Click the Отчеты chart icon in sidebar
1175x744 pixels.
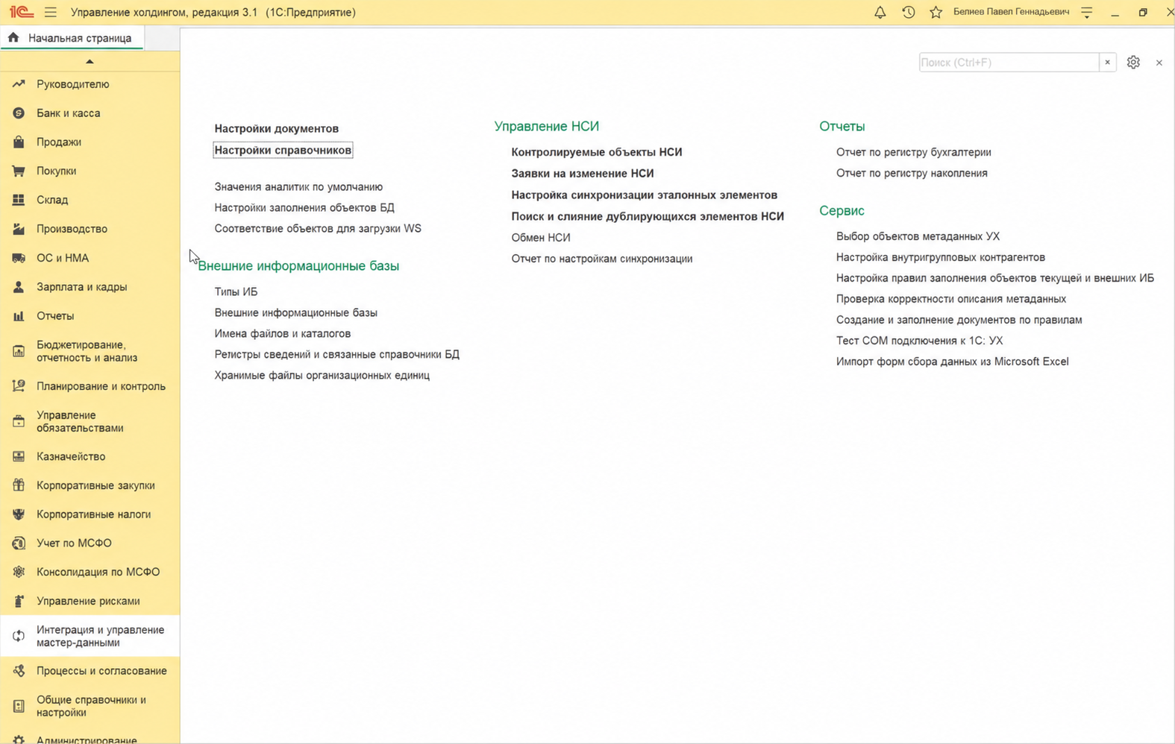pyautogui.click(x=19, y=316)
